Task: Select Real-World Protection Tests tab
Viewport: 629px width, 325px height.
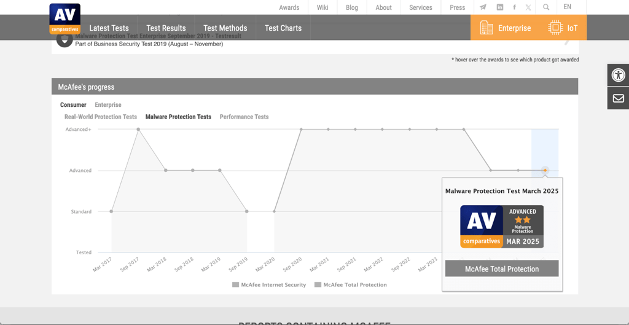Action: click(x=101, y=117)
